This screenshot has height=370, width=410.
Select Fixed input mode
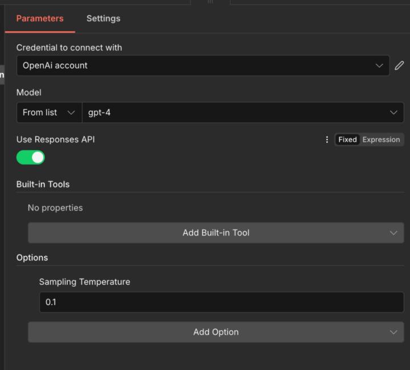point(347,139)
